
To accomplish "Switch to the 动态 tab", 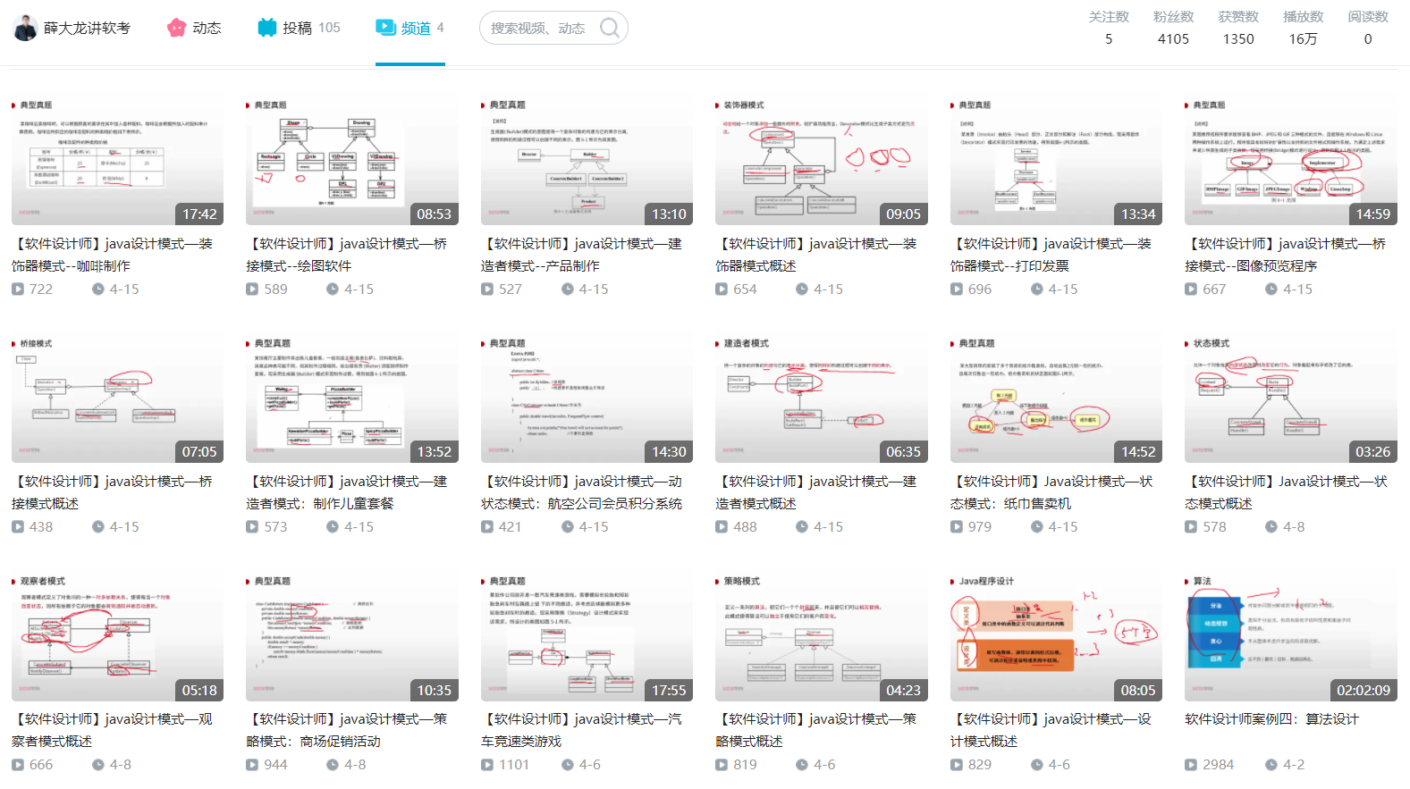I will pos(194,28).
